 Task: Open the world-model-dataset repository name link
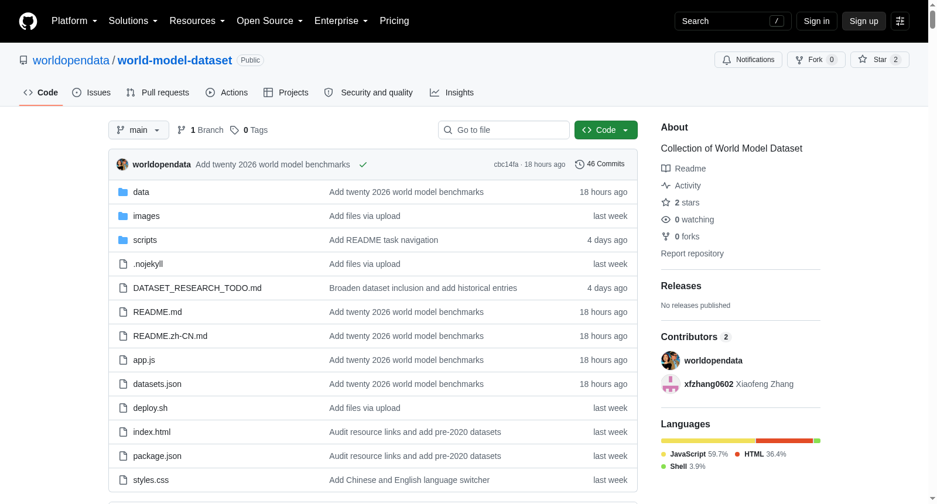point(175,60)
